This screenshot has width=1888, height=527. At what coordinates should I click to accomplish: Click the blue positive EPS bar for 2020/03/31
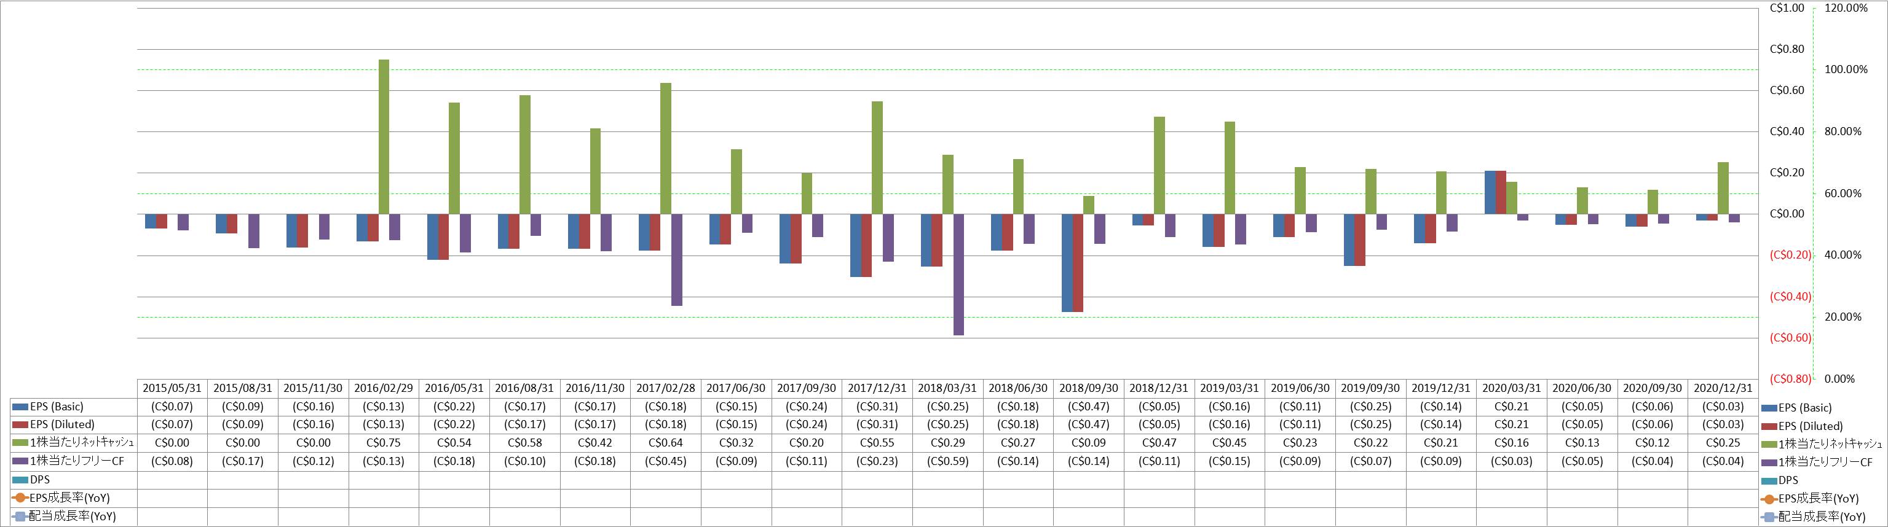pos(1490,192)
